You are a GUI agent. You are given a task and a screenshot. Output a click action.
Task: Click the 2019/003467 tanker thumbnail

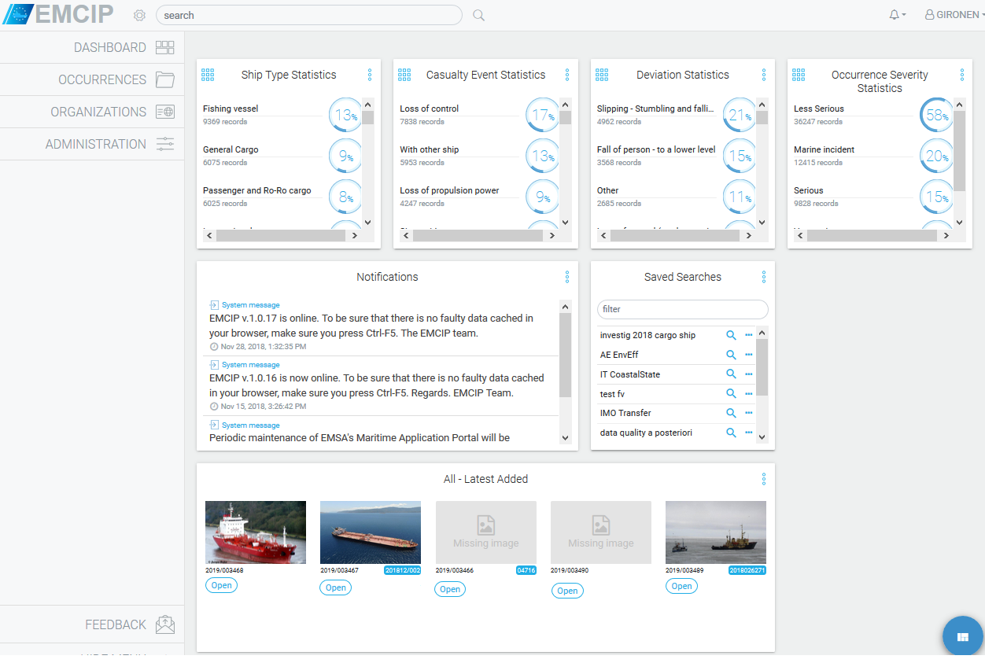pyautogui.click(x=371, y=532)
